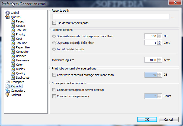
Task: Click the Transport envelope icon
Action: pyautogui.click(x=8, y=82)
